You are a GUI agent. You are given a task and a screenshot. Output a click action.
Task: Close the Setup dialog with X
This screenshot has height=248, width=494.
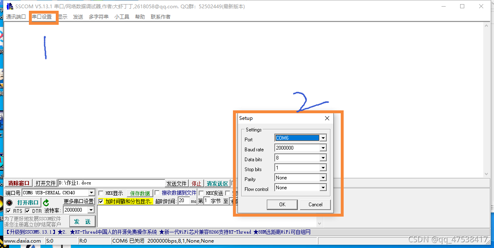(x=327, y=118)
